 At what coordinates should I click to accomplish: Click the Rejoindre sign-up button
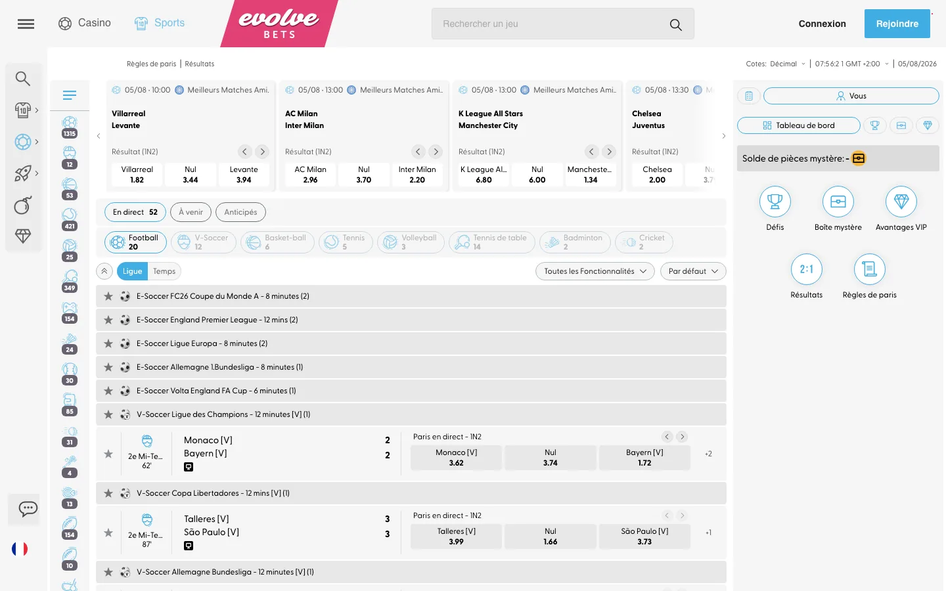897,24
